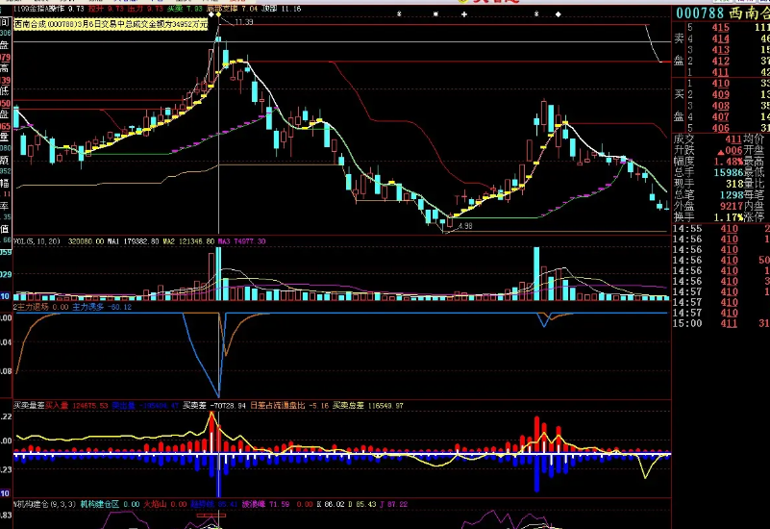Select buy level 2 price 409
This screenshot has width=770, height=529.
click(x=720, y=94)
